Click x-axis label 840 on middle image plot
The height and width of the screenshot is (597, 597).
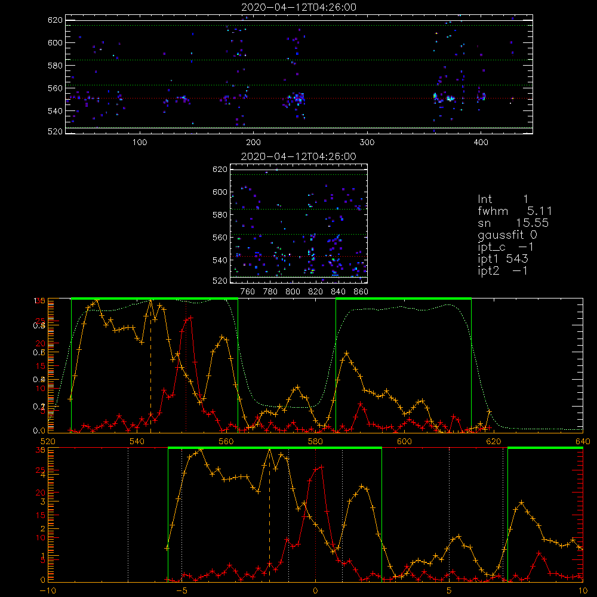click(338, 292)
